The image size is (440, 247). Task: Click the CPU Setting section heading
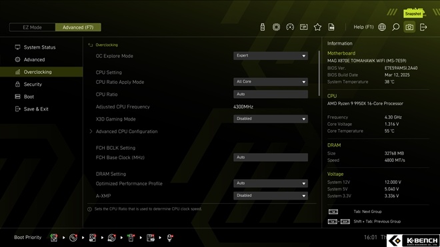109,73
